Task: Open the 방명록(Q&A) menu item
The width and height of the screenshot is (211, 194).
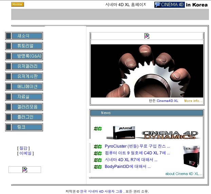Action: coord(24,56)
